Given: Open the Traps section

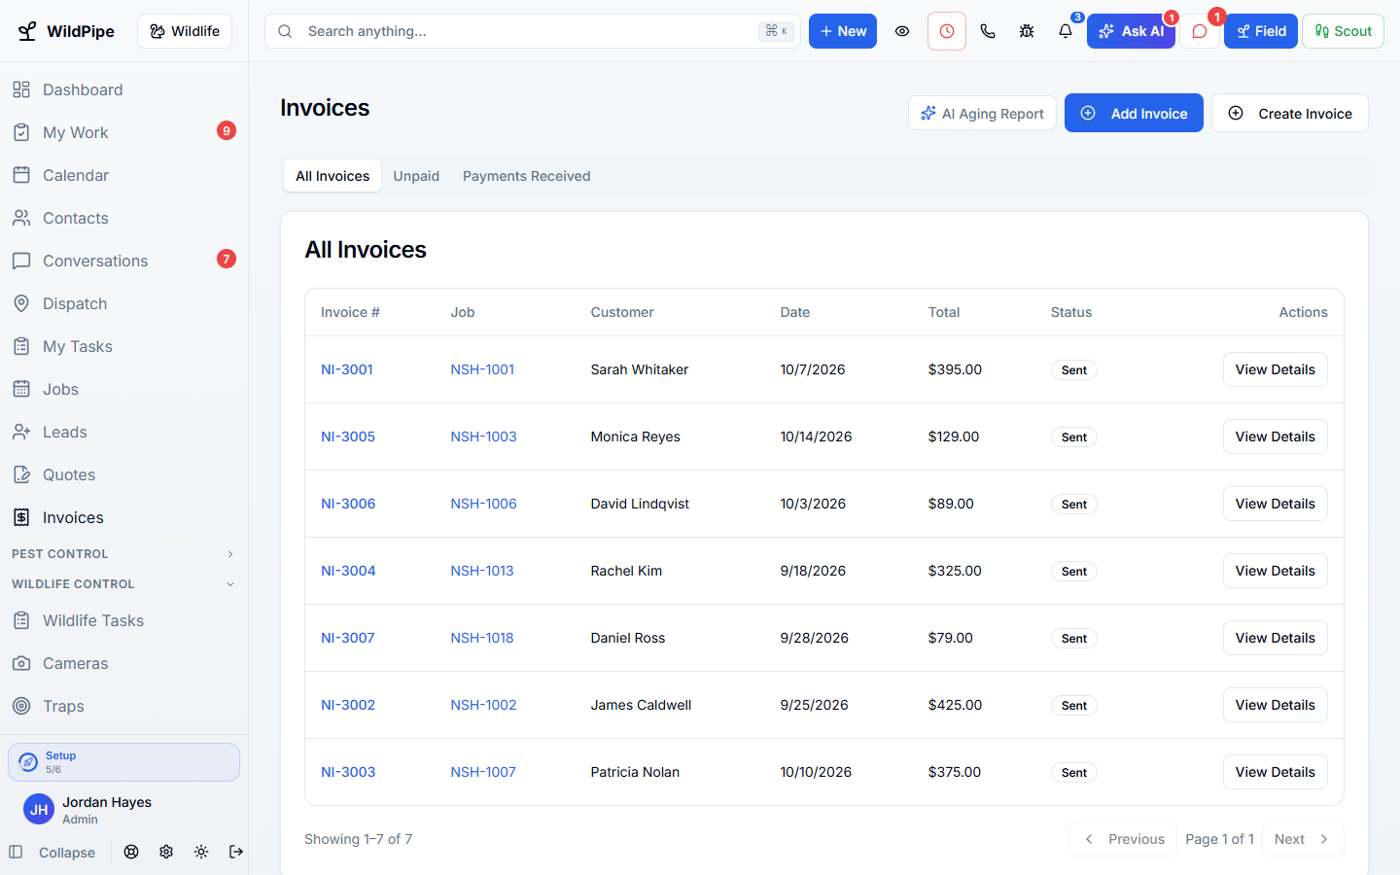Looking at the screenshot, I should [124, 706].
